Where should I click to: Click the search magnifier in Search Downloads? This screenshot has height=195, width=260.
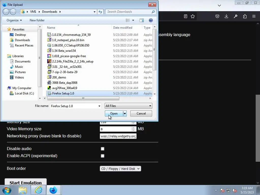[x=153, y=12]
